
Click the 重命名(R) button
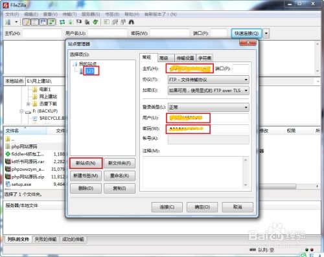[119, 176]
